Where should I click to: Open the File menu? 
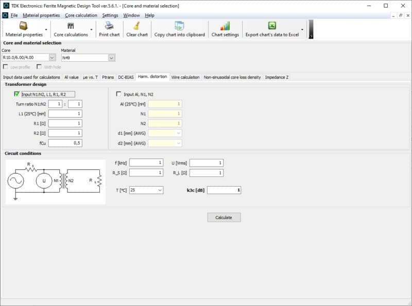tap(14, 15)
